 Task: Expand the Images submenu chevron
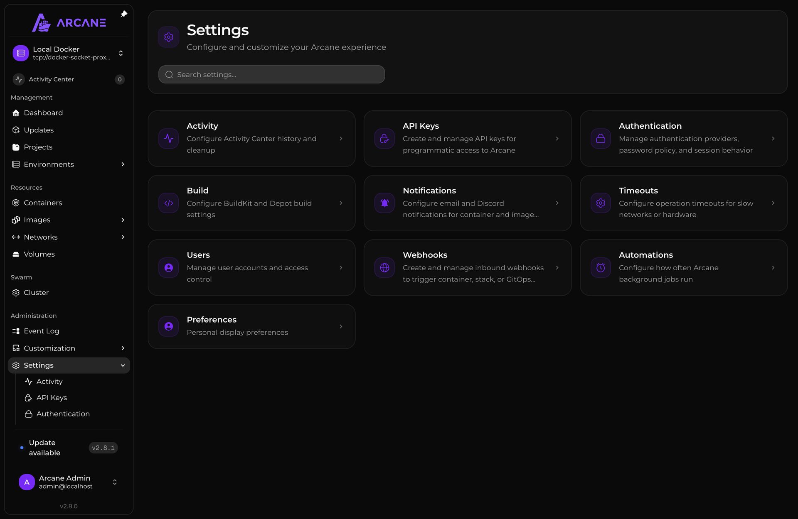pyautogui.click(x=123, y=220)
